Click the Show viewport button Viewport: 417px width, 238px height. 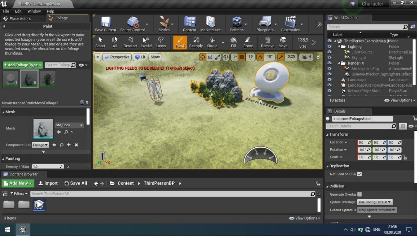coord(155,57)
